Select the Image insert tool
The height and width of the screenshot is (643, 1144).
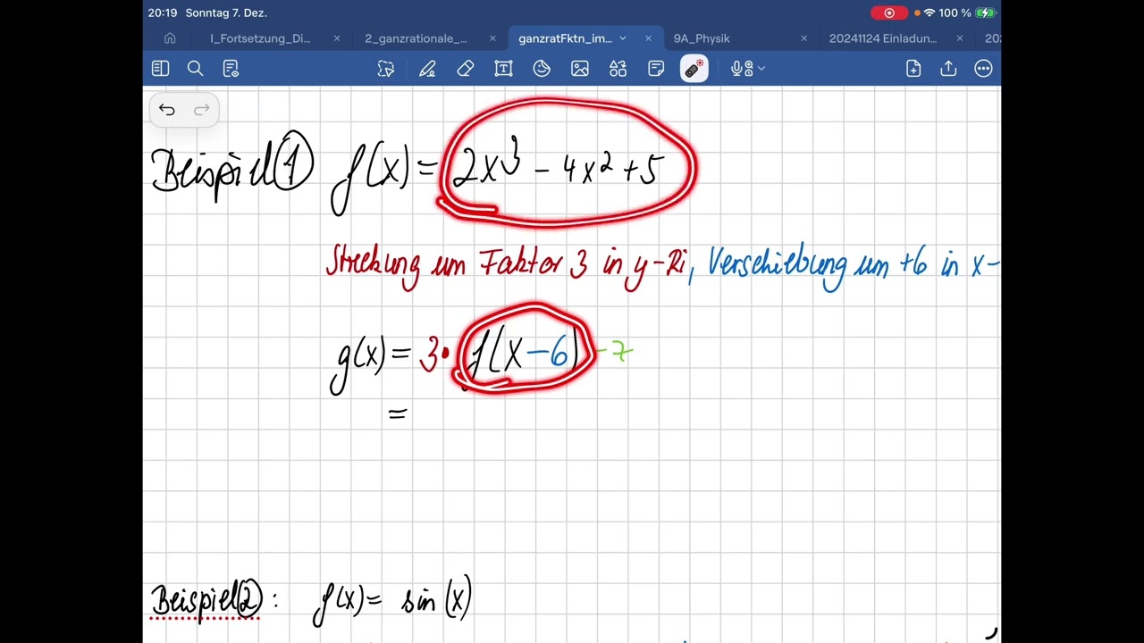(x=580, y=69)
